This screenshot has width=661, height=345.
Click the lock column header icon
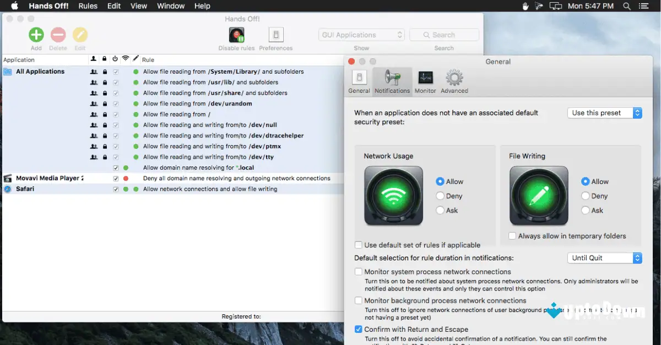[x=104, y=59]
